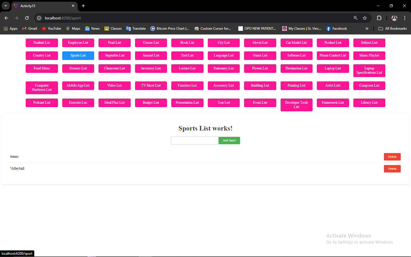Go back with the browser back arrow

[x=6, y=18]
